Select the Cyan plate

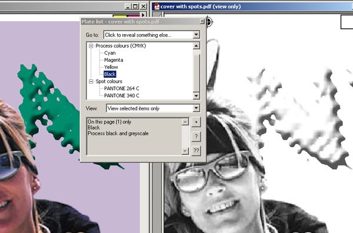[110, 53]
